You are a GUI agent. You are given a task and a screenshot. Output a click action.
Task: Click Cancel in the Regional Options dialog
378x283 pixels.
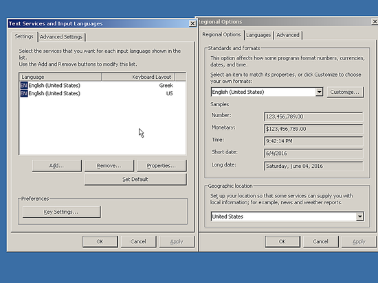321,241
